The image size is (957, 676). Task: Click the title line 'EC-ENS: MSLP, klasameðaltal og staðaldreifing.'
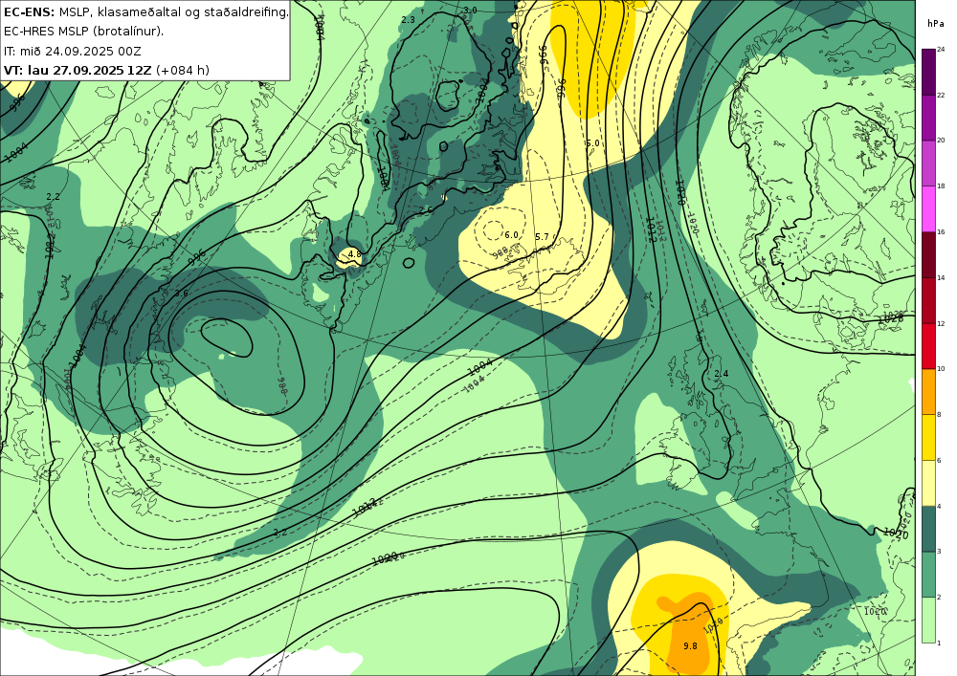(x=145, y=11)
